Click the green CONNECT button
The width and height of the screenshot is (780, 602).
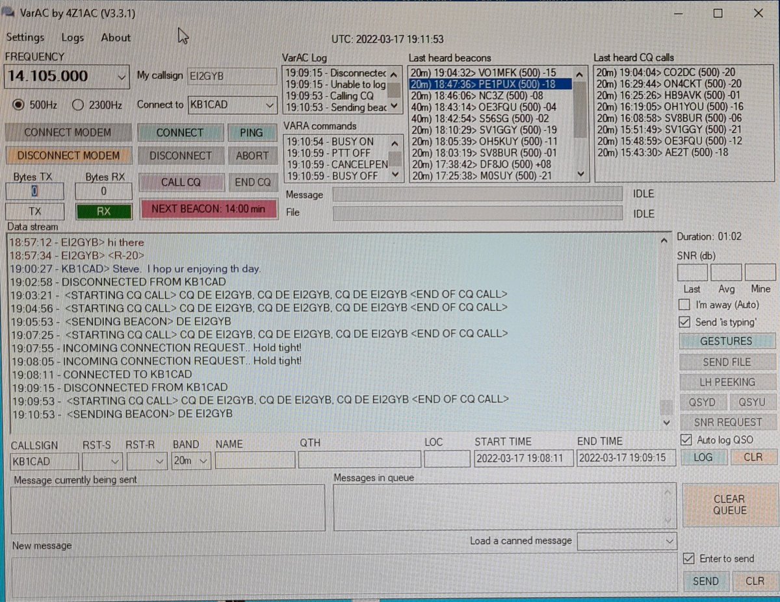point(180,132)
